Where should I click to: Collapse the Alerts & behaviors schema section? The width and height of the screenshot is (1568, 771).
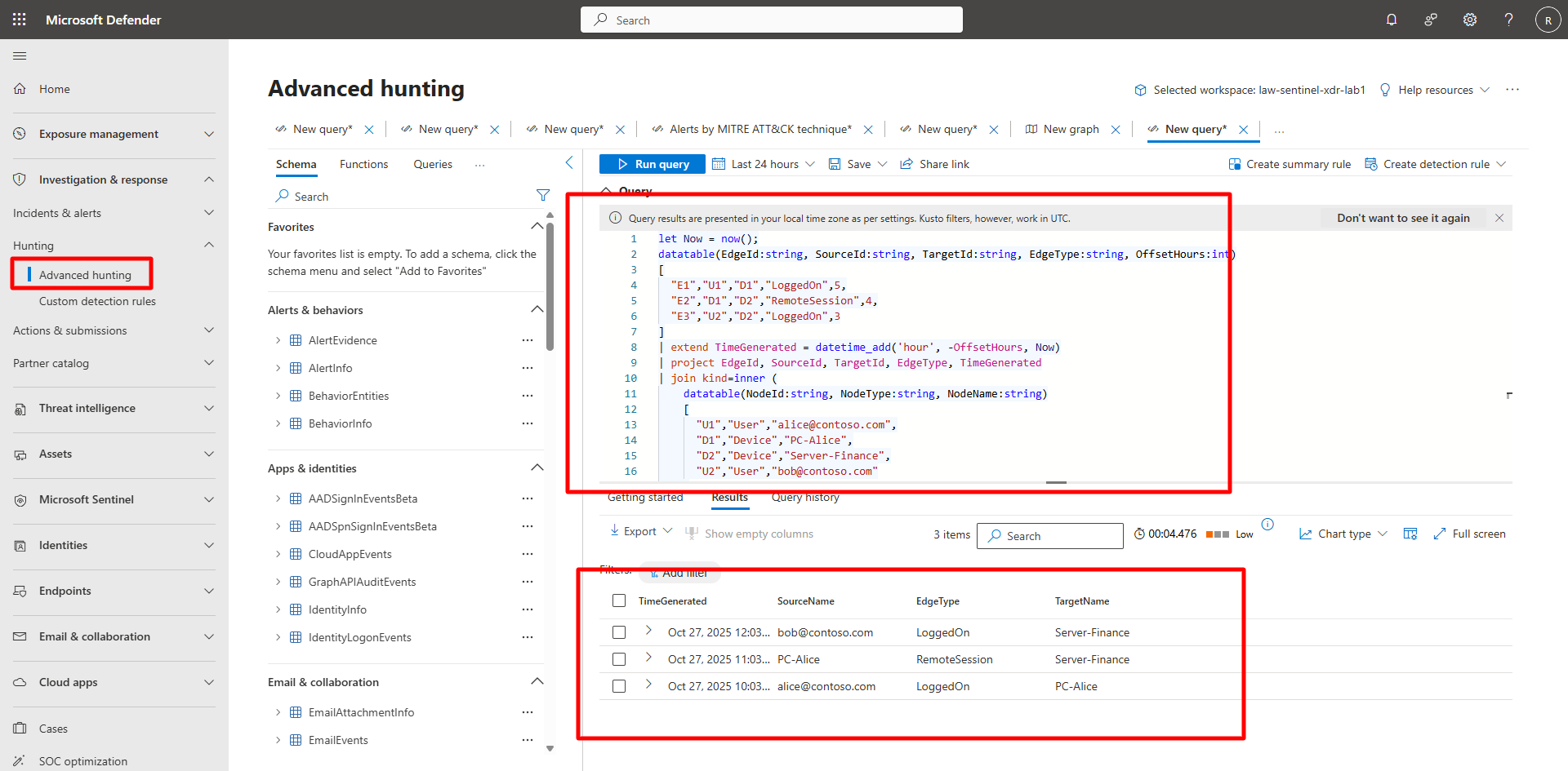(x=537, y=309)
